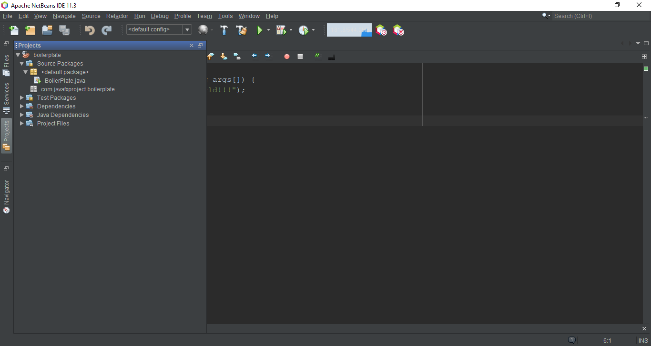
Task: Expand the Test Packages node
Action: (21, 97)
